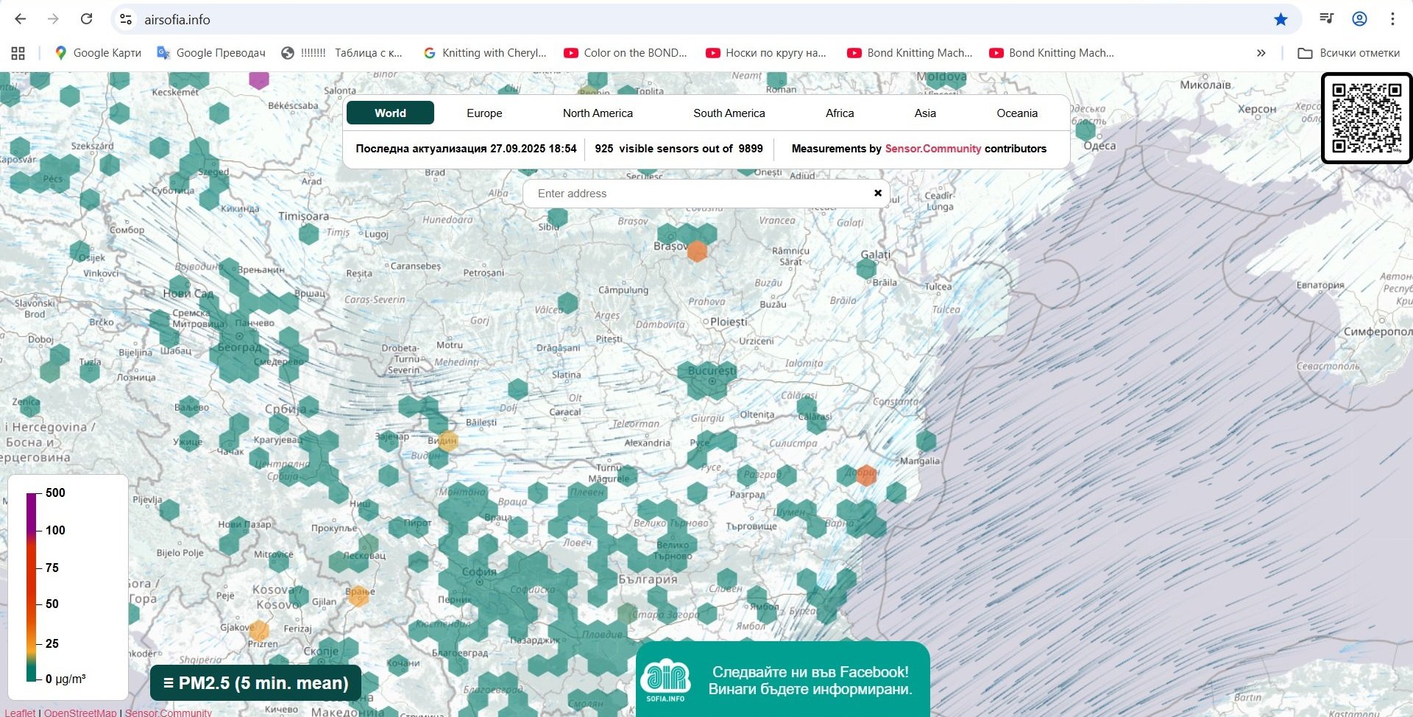This screenshot has height=717, width=1413.
Task: Click the air sofia.info logo
Action: (665, 679)
